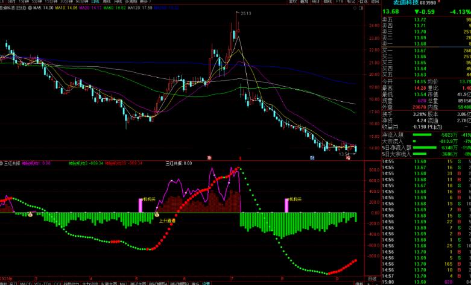Click the red R mark next to 603990
Viewport: 471px width, 285px height.
pos(438,1)
